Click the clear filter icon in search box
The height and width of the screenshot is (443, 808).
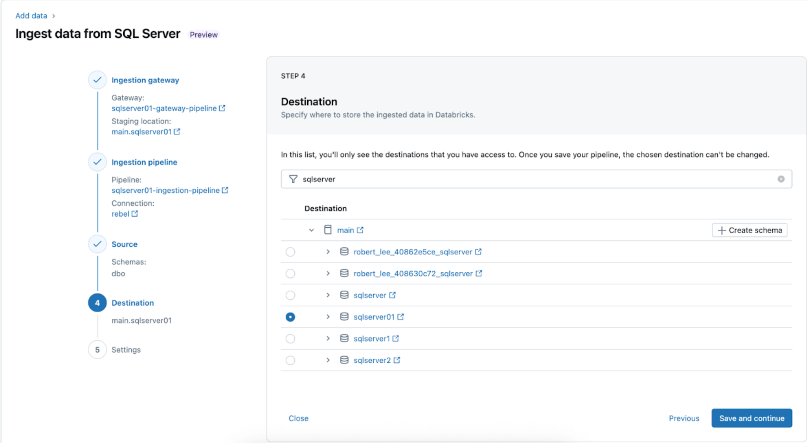(781, 179)
